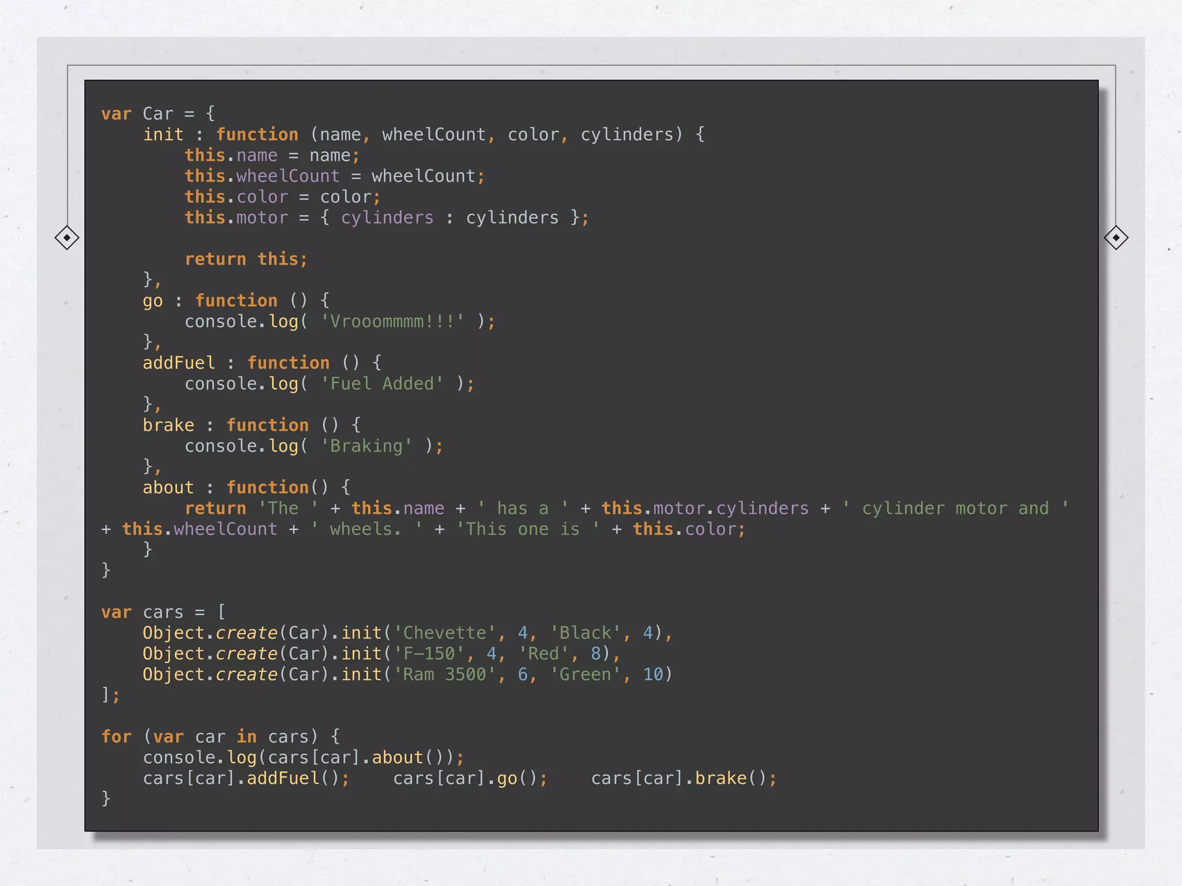Click the 'this.wheelCount = wheelCount' line

tap(334, 176)
